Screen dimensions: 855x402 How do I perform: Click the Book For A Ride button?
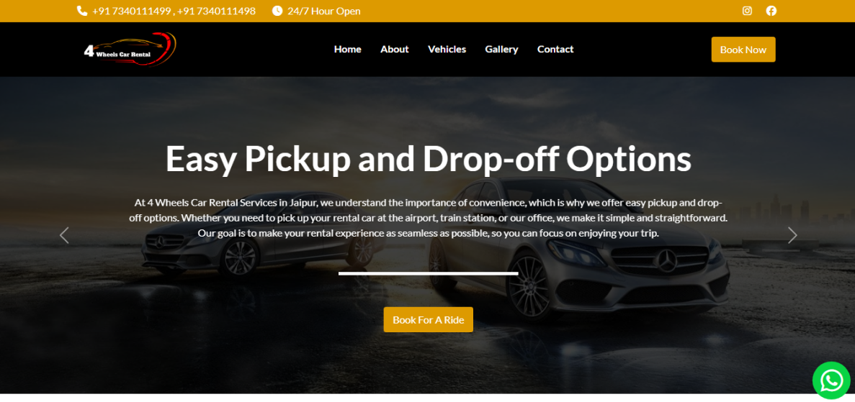428,320
